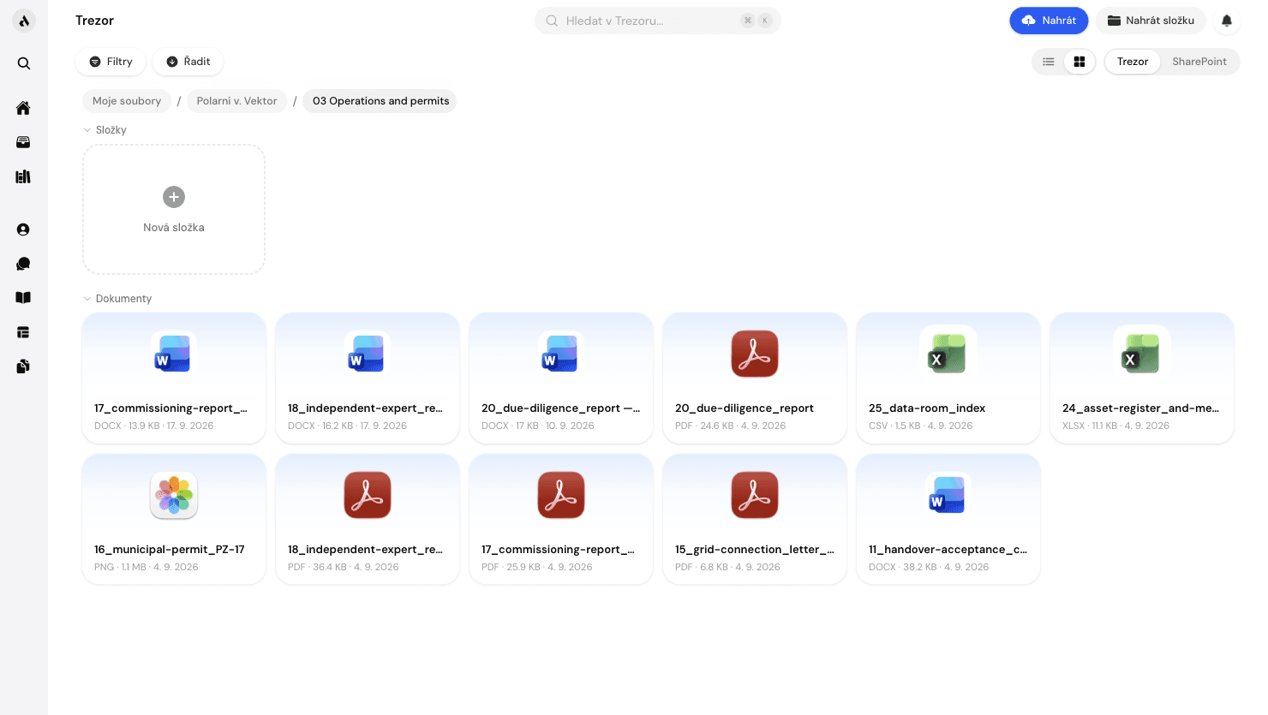The height and width of the screenshot is (715, 1268).
Task: Open the chat bubble sidebar icon
Action: [24, 264]
